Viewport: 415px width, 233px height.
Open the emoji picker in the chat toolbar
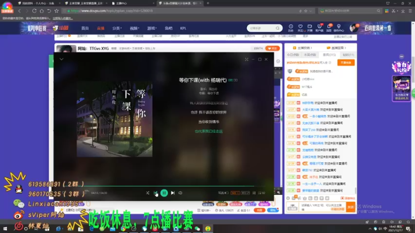point(288,198)
